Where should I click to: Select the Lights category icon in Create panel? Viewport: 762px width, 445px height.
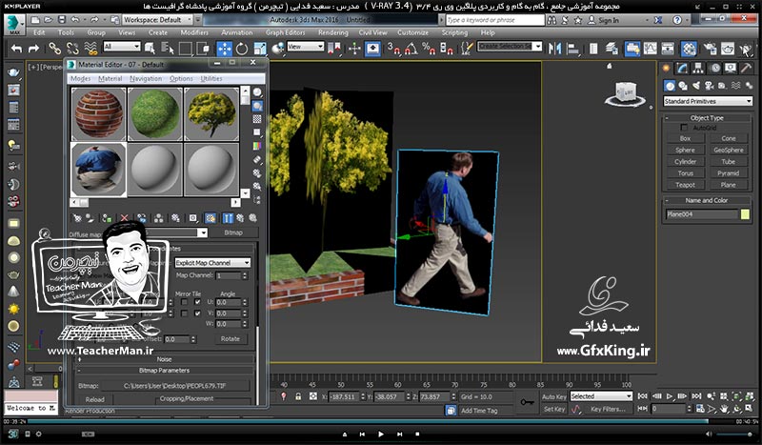[696, 86]
